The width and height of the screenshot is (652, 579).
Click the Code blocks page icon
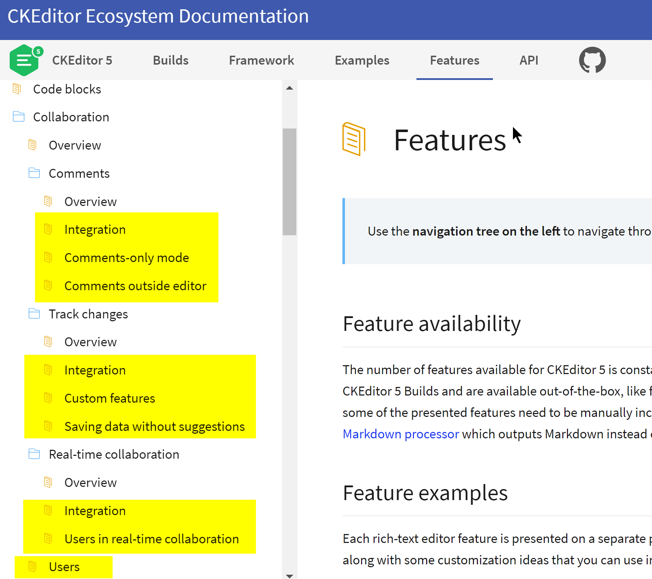(x=17, y=89)
